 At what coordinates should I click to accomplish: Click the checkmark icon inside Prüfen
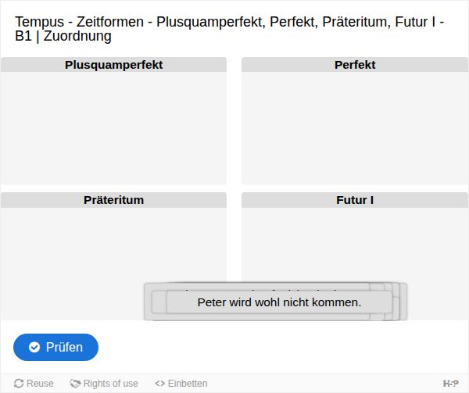coord(34,347)
